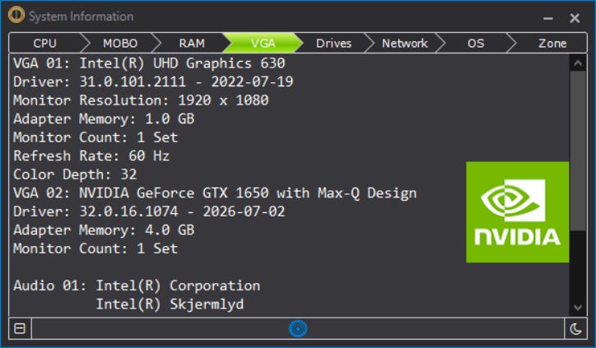Click the highlighted VGA tab

263,43
